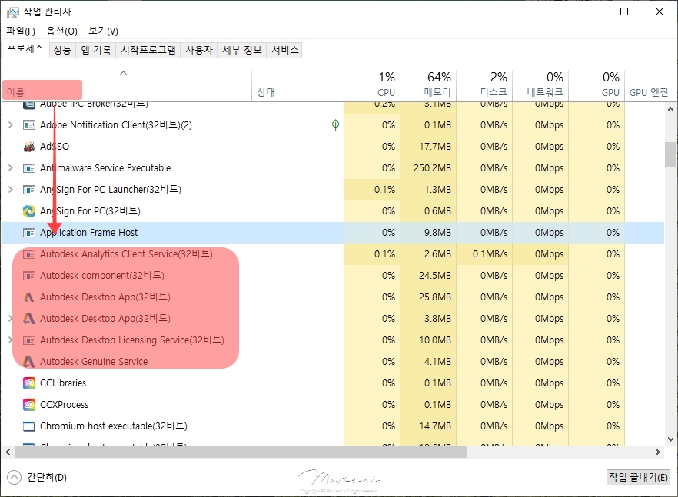Switch to the 서비스 tab
The width and height of the screenshot is (678, 497).
click(x=284, y=50)
